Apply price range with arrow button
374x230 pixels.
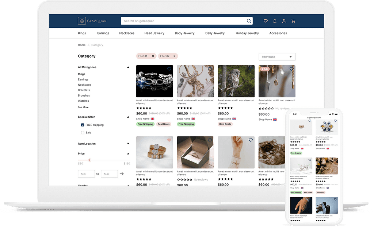point(122,174)
